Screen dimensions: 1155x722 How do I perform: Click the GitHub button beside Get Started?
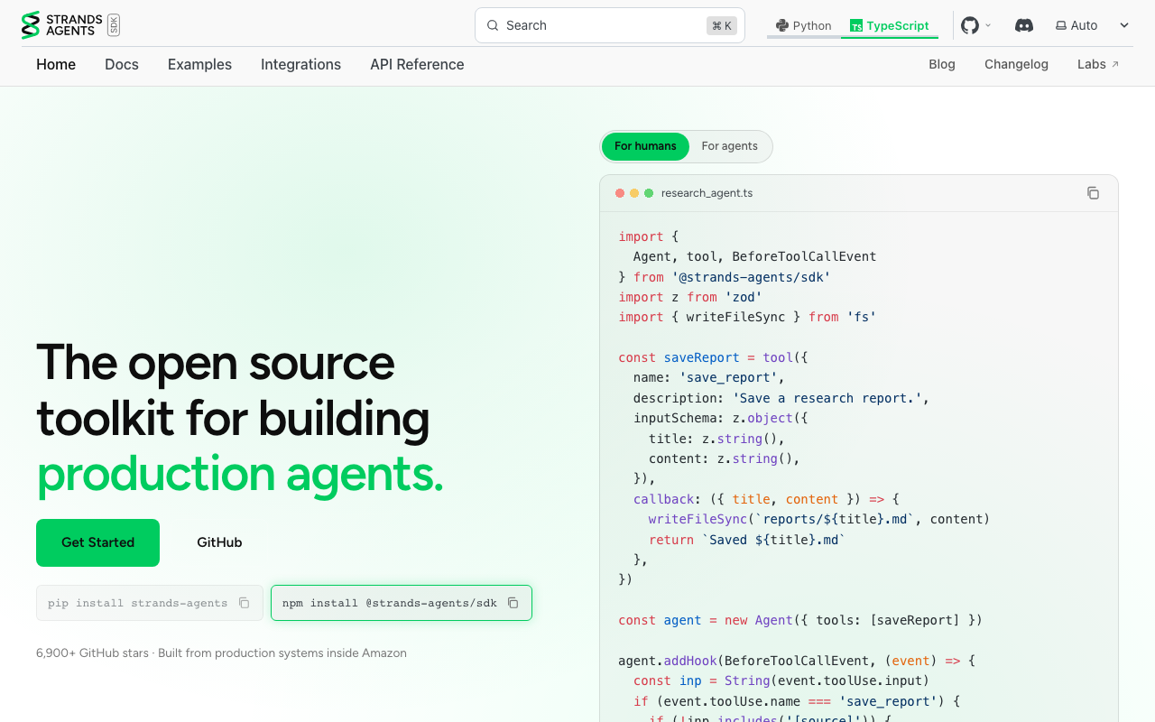point(219,542)
